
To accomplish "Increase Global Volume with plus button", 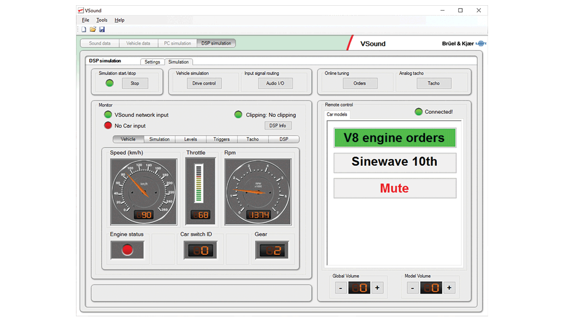I will pos(377,288).
